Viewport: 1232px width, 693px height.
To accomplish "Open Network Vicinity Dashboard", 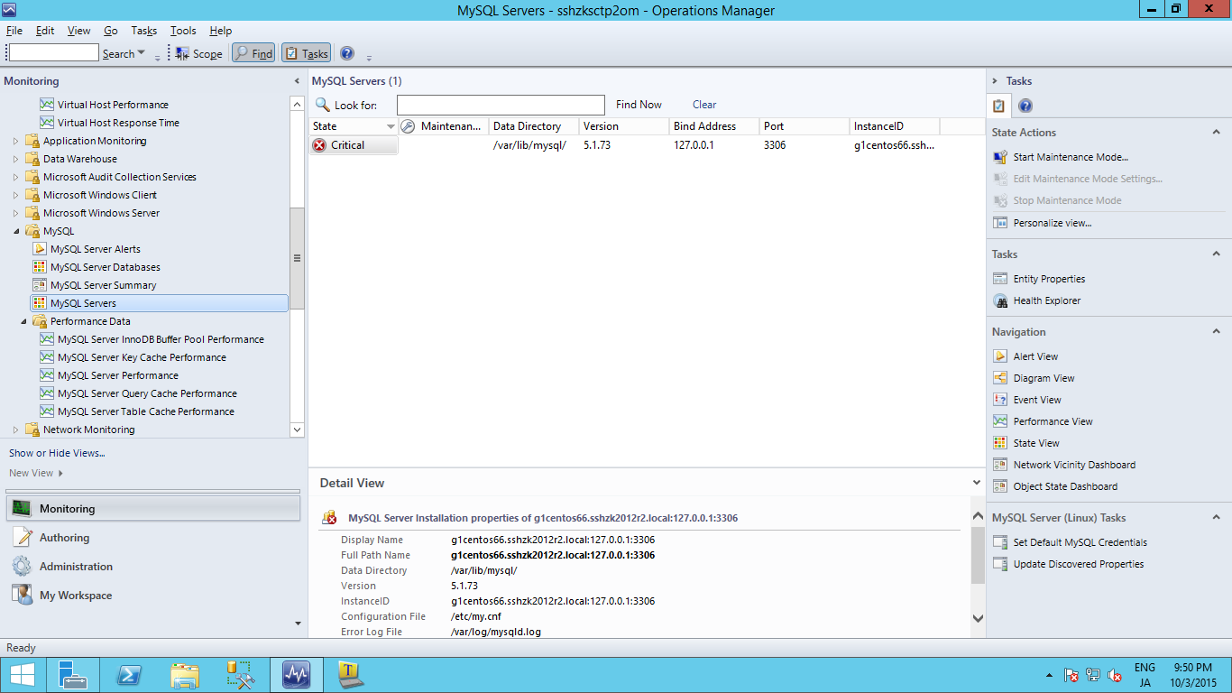I will click(1073, 465).
